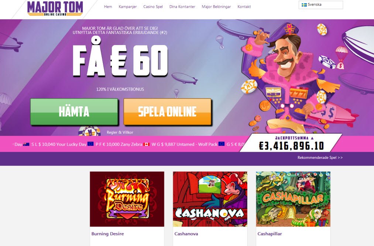
Task: Select the Cashanova game thumbnail
Action: [210, 199]
